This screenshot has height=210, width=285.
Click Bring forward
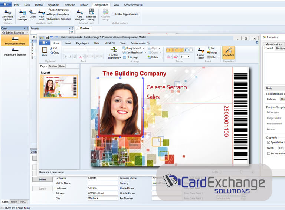point(132,48)
